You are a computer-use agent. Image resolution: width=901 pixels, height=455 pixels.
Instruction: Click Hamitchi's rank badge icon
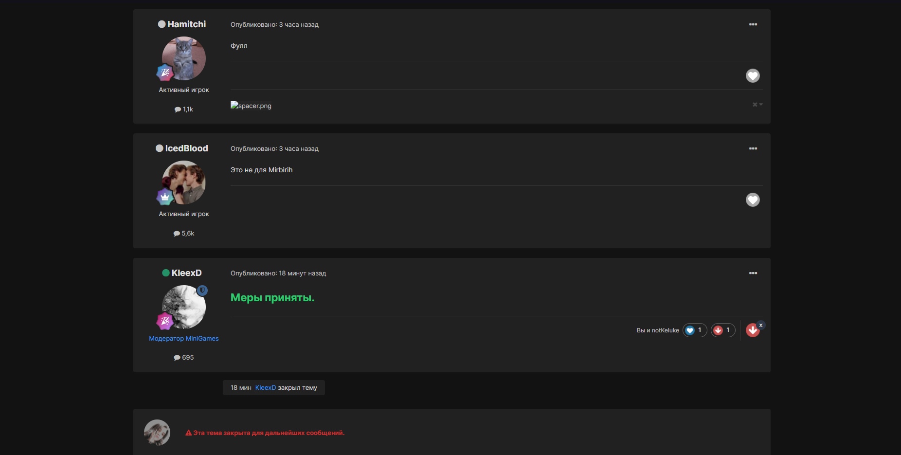165,73
